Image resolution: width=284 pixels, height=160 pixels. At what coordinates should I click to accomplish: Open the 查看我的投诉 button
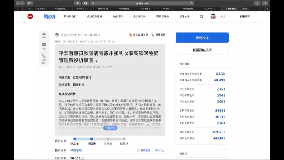click(x=202, y=50)
